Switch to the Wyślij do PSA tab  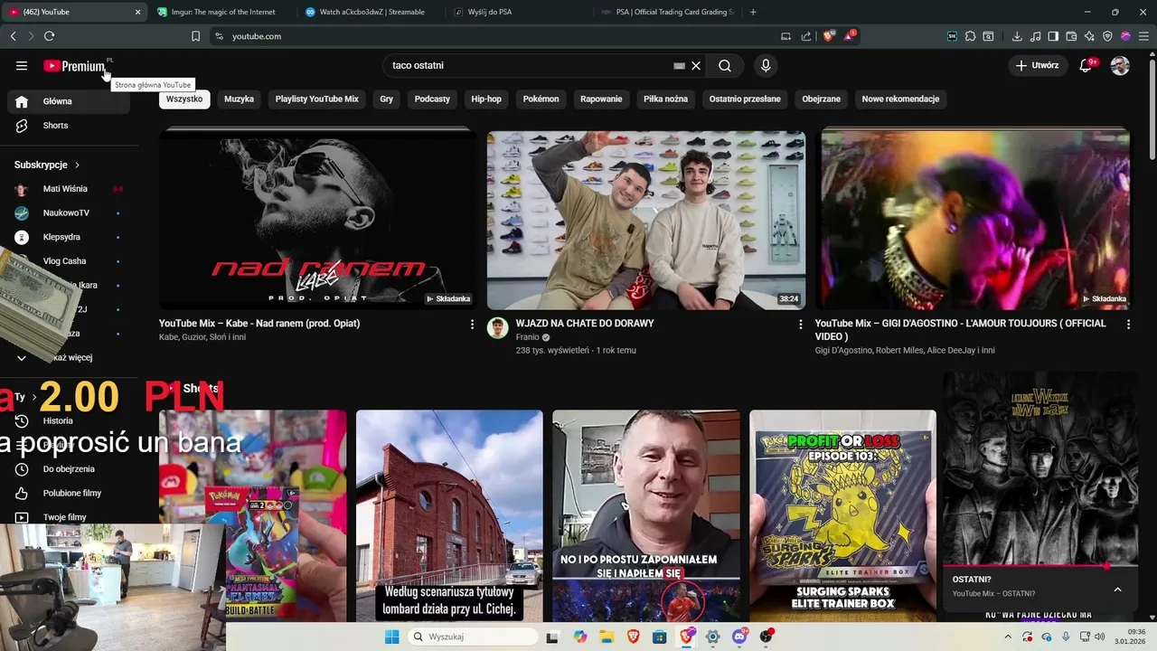tap(519, 12)
